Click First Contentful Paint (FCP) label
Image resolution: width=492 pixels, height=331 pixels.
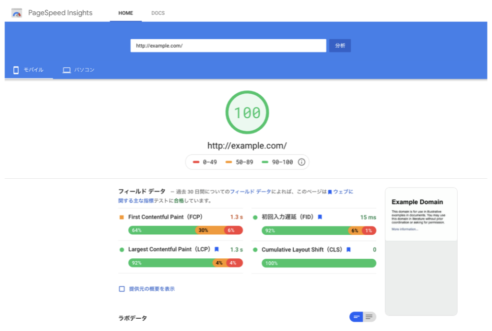coord(165,217)
